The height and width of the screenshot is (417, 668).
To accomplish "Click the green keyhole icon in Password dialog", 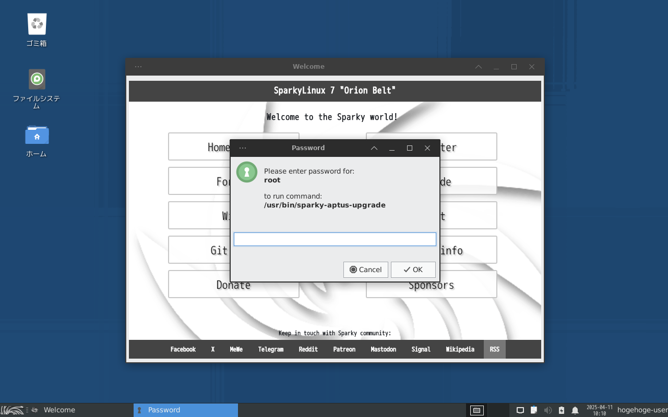I will [247, 172].
